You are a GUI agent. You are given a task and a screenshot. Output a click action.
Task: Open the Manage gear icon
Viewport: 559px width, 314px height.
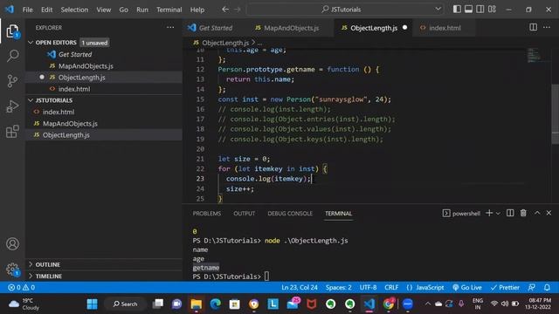(12, 269)
